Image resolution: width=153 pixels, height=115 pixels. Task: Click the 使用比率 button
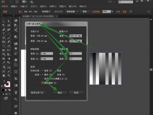click(x=37, y=93)
